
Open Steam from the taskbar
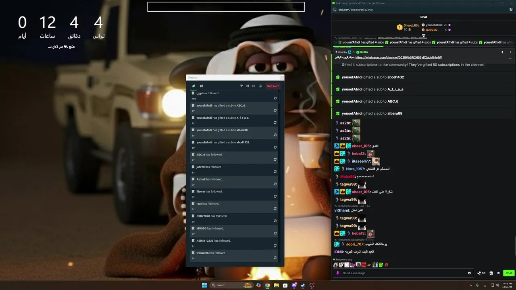click(x=303, y=285)
